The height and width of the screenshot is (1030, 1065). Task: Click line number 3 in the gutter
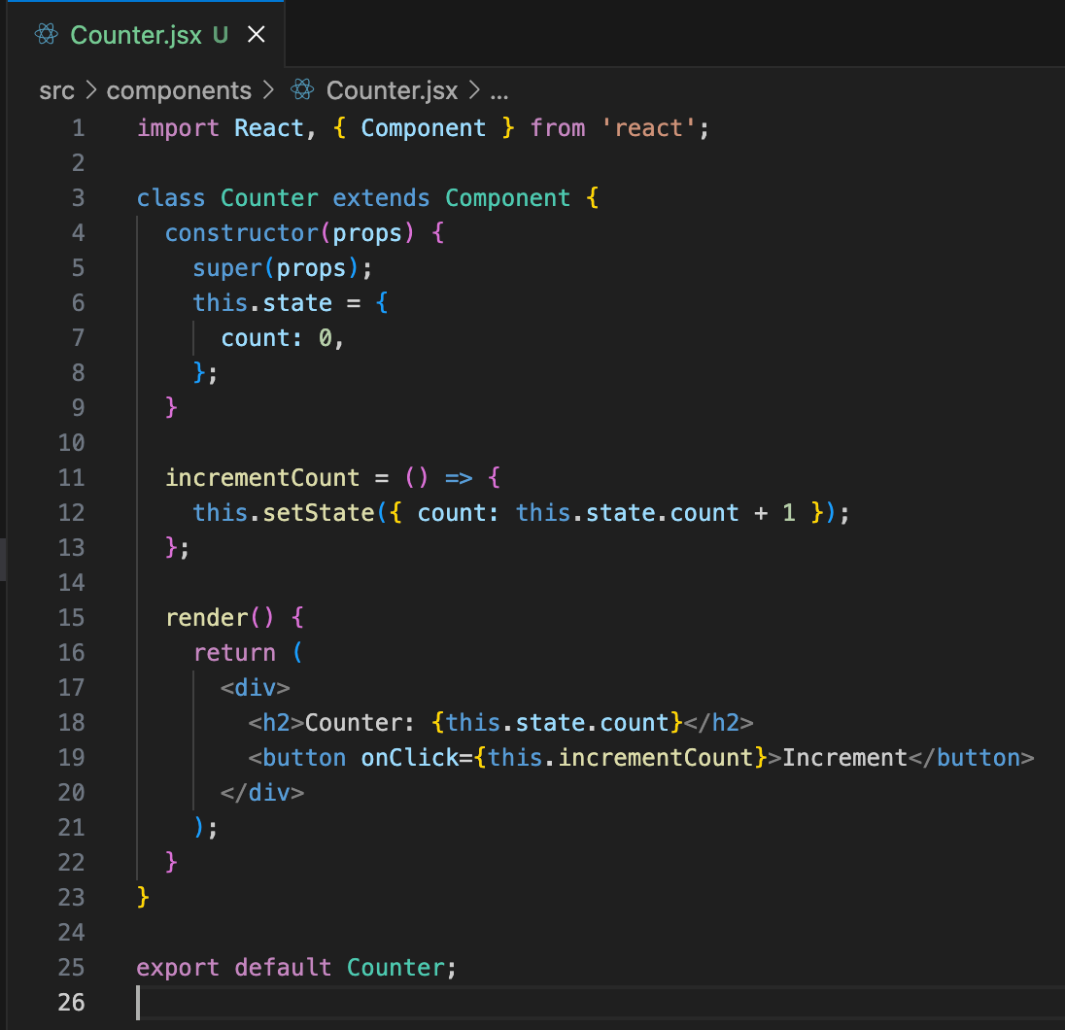click(78, 198)
